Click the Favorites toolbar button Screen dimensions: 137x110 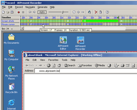pos(85,65)
